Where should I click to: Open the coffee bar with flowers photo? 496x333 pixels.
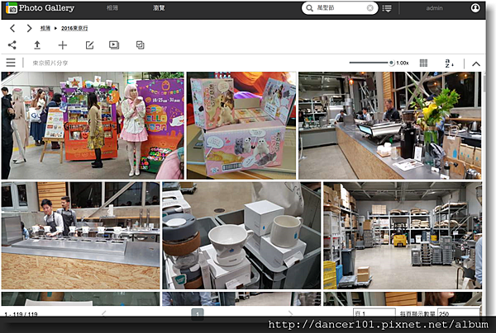pos(390,125)
